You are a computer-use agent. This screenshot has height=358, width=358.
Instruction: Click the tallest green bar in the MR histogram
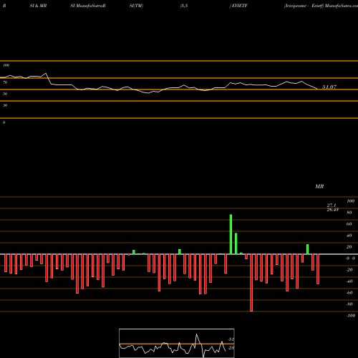231,234
